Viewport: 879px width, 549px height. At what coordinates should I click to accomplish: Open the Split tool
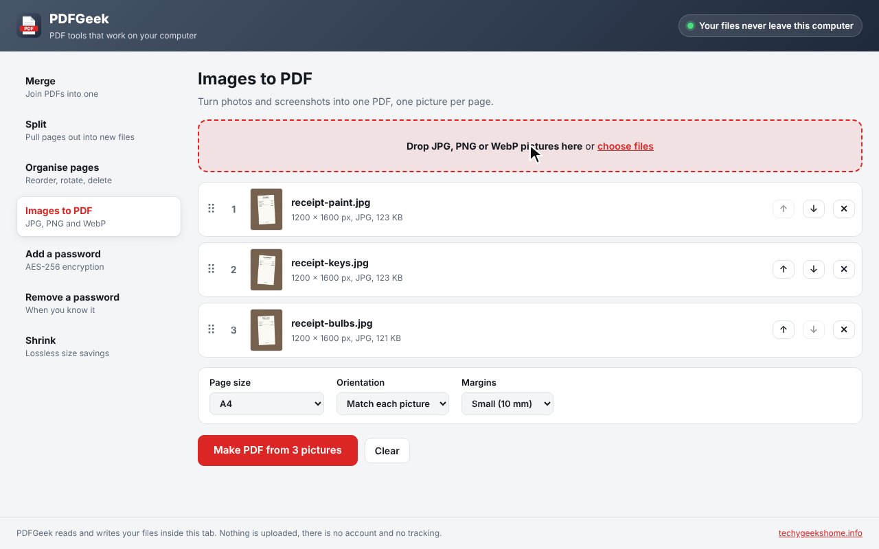(99, 130)
